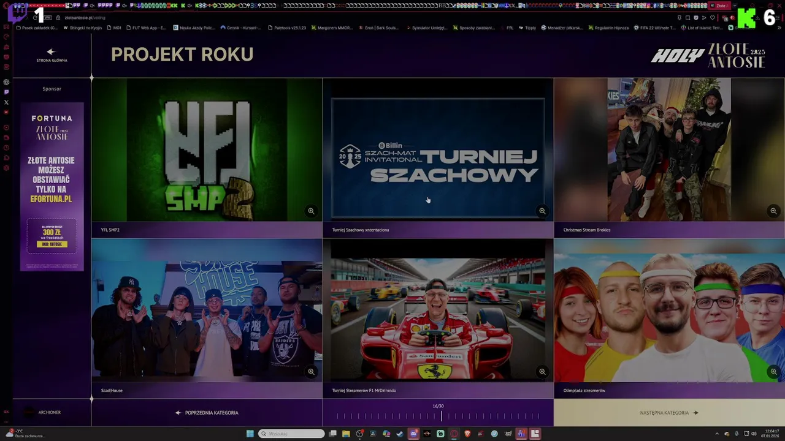Open the FPL bookmark

point(507,28)
